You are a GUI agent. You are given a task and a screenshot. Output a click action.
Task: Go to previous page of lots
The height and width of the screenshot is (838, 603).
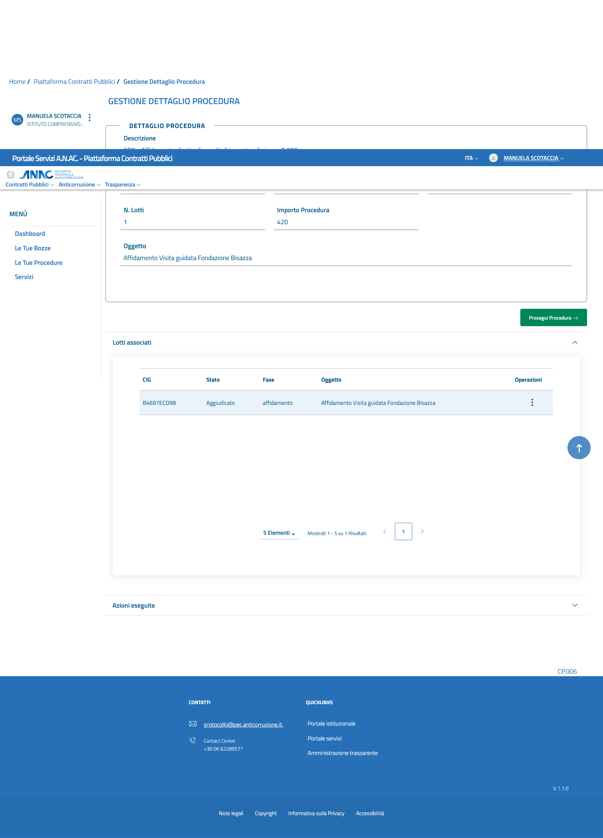pos(384,531)
